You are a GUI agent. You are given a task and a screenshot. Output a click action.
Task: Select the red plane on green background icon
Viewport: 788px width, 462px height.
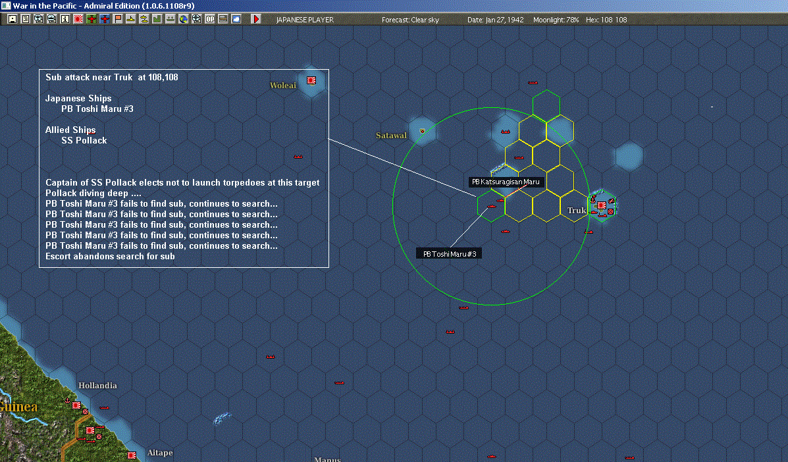click(92, 19)
